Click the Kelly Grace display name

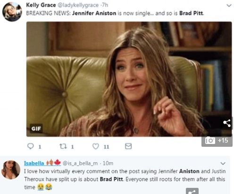point(41,5)
